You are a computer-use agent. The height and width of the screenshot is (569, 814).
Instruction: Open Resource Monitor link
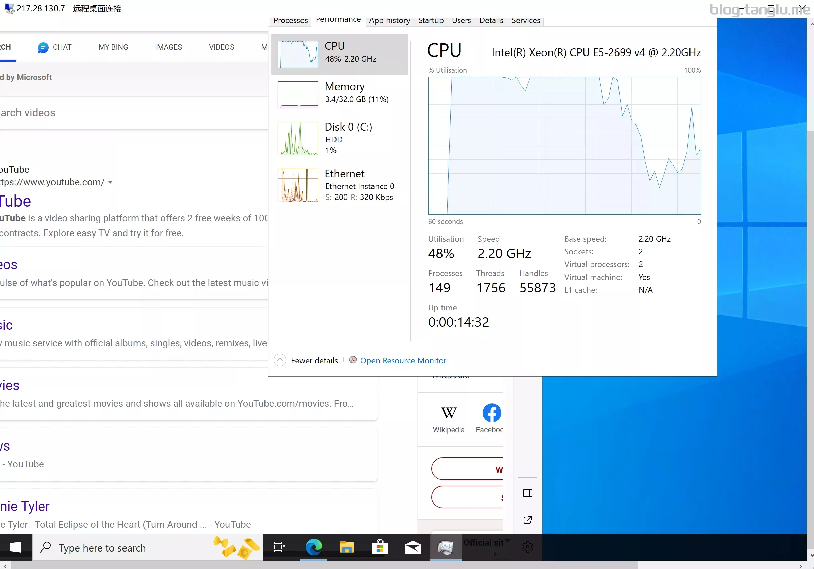(403, 360)
